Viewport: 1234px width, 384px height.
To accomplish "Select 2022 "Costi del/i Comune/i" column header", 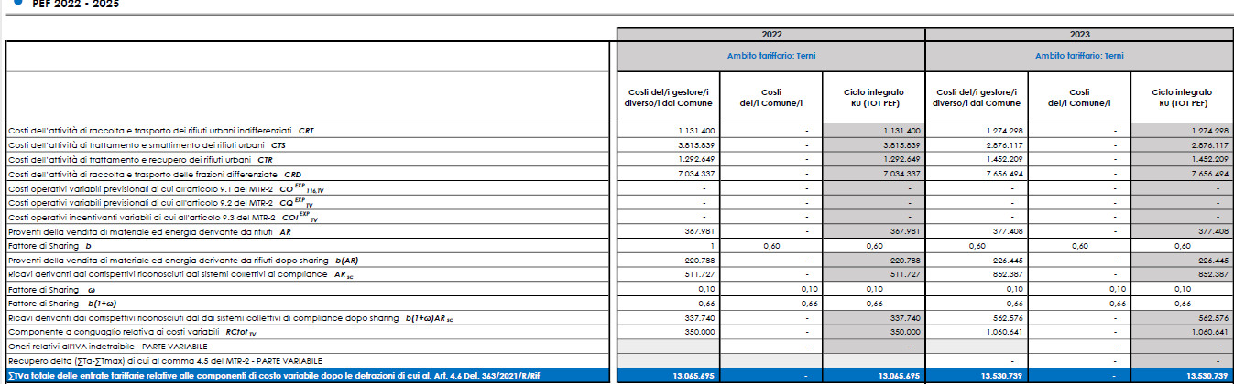I will 771,97.
